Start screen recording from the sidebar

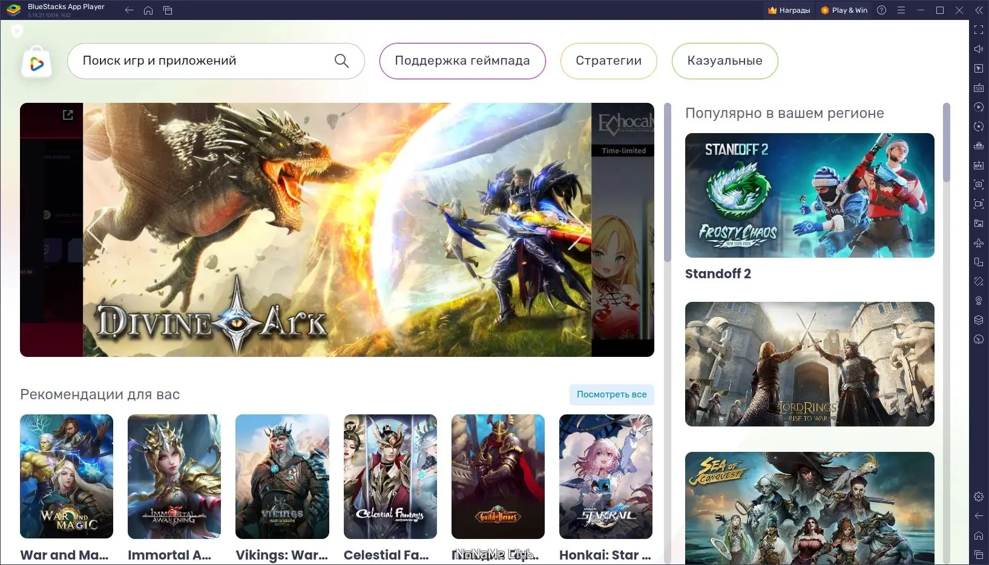pos(979,204)
